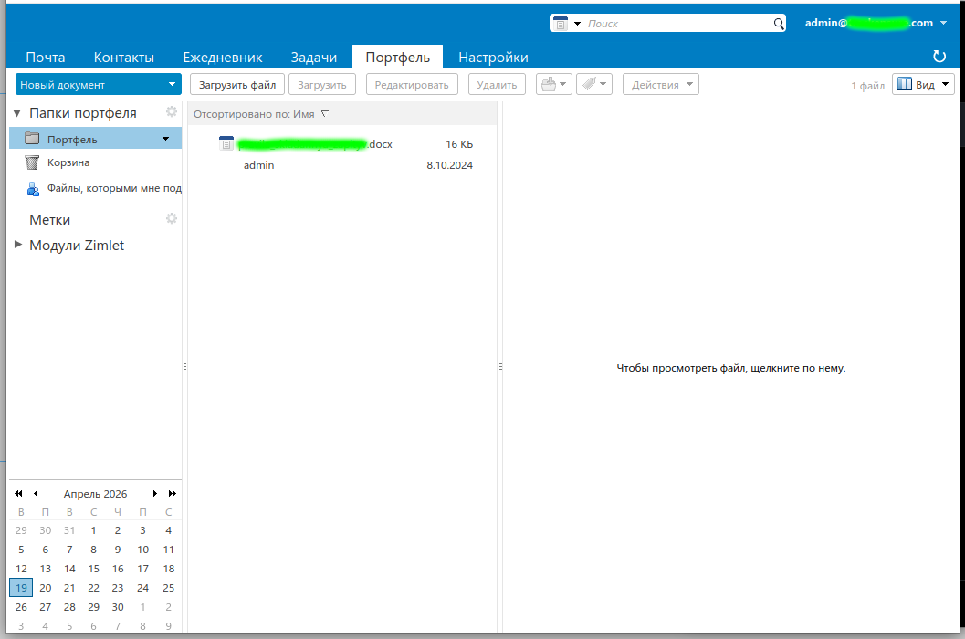Go to next month in mini calendar
The width and height of the screenshot is (965, 639).
pyautogui.click(x=155, y=494)
